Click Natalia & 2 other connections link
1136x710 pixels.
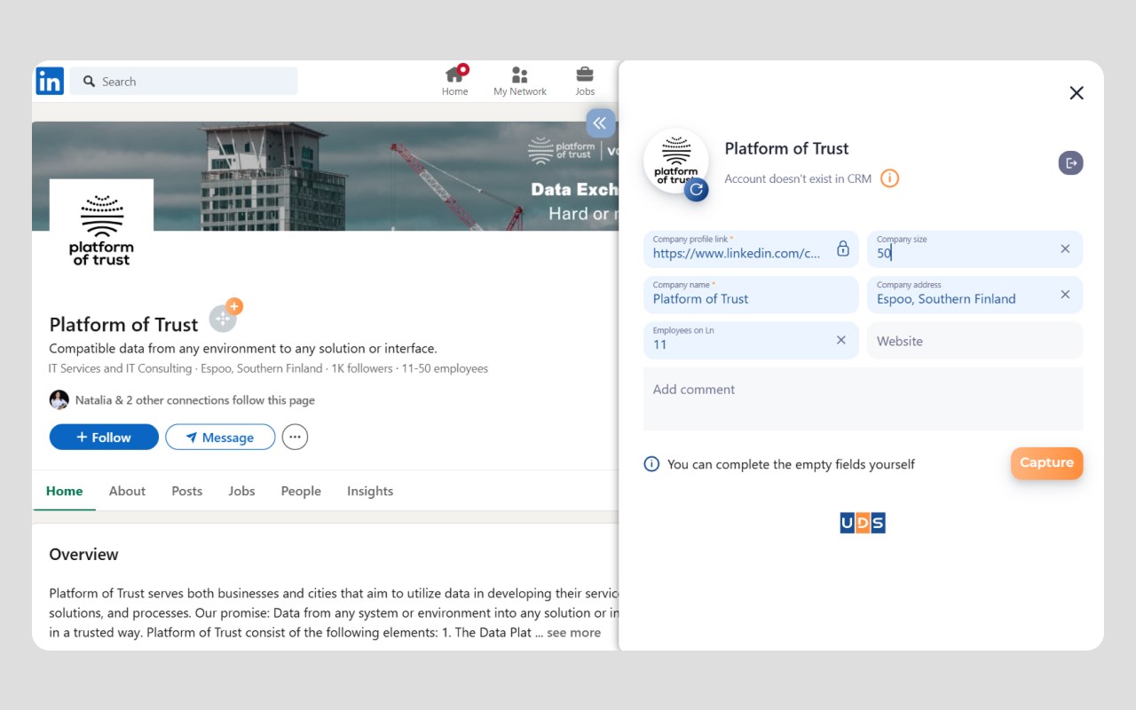click(194, 400)
